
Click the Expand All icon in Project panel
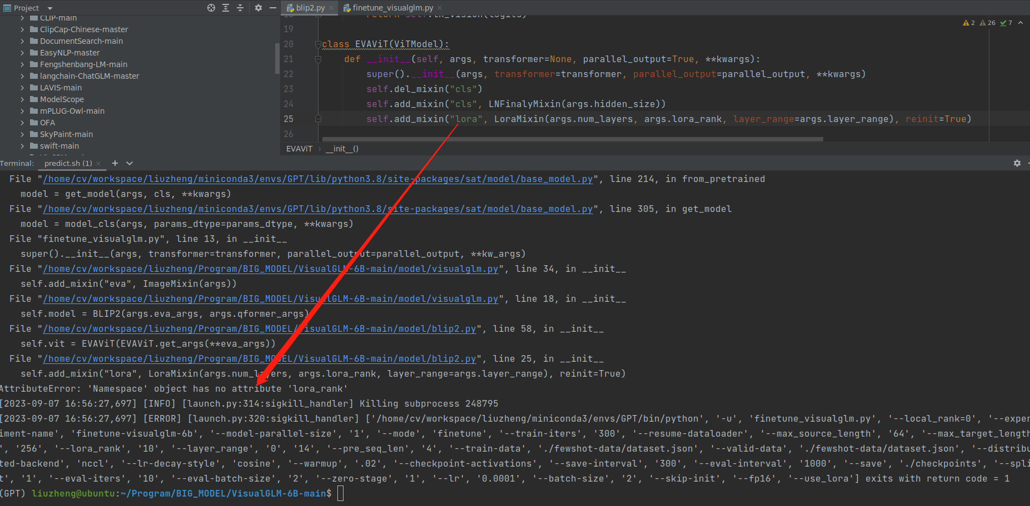tap(226, 8)
